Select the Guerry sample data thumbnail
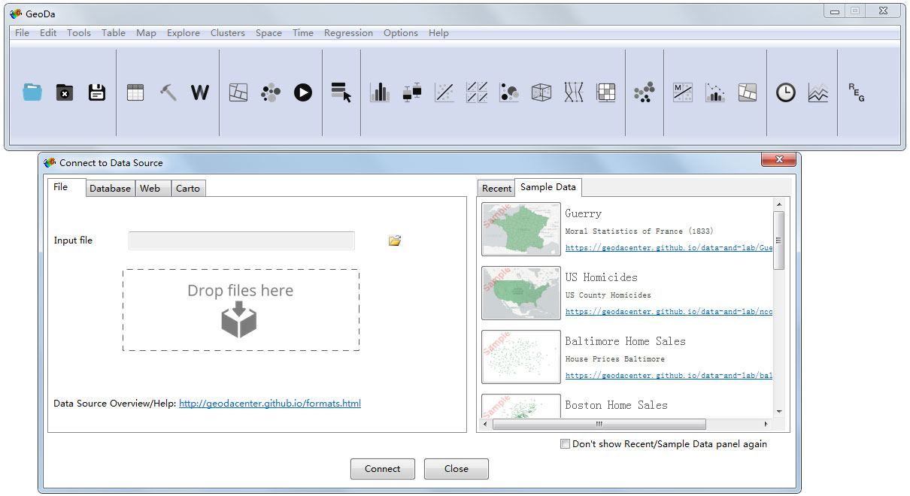The image size is (910, 496). 521,229
